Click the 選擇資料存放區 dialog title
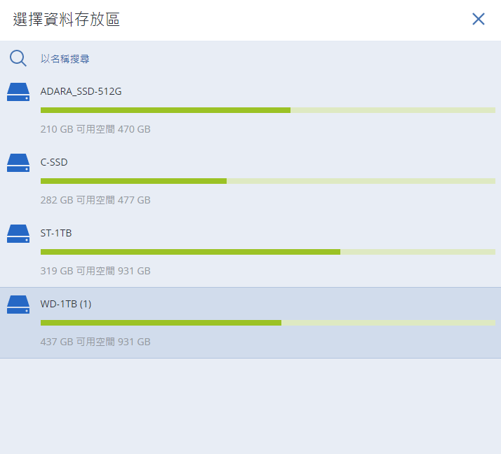 (67, 20)
